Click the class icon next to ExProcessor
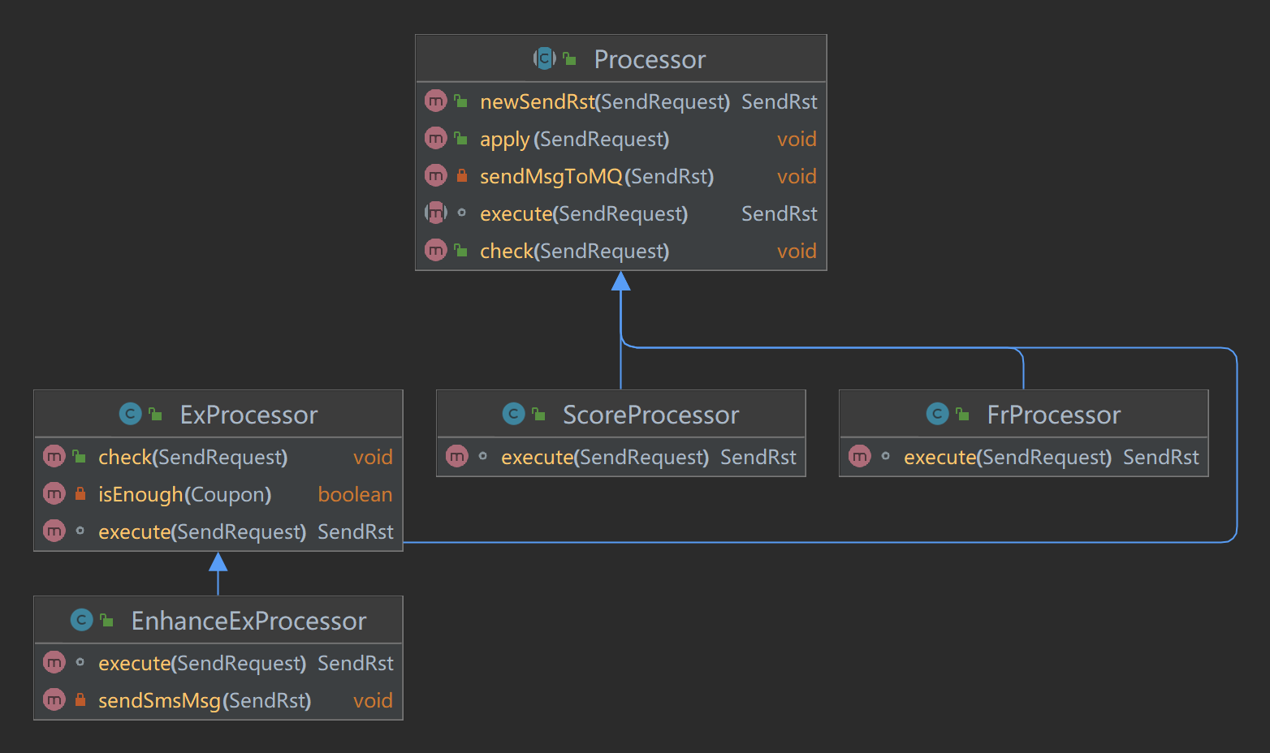 pyautogui.click(x=130, y=414)
